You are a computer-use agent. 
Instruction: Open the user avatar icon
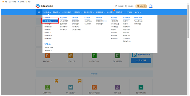pos(151,6)
